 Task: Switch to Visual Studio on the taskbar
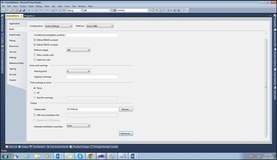click(101, 156)
